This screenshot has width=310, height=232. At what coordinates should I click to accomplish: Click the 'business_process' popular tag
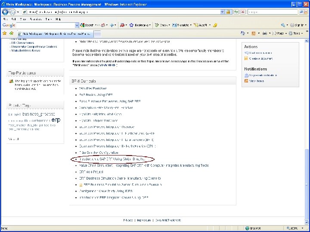click(x=39, y=114)
